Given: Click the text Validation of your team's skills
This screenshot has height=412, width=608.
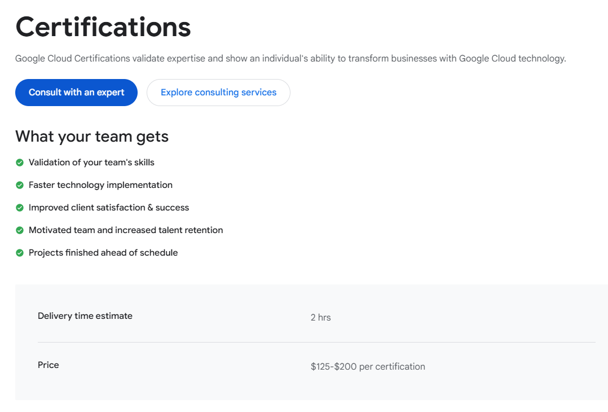Looking at the screenshot, I should (91, 162).
